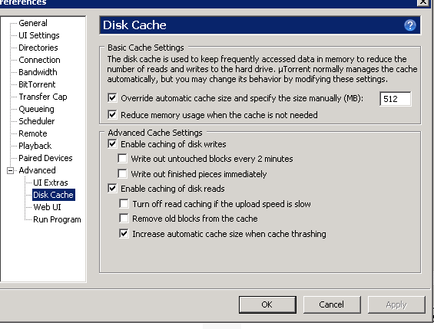Open the Scheduler settings page
The image size is (434, 329).
(x=37, y=121)
